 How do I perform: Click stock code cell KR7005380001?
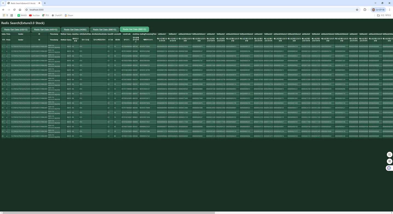pyautogui.click(x=127, y=79)
